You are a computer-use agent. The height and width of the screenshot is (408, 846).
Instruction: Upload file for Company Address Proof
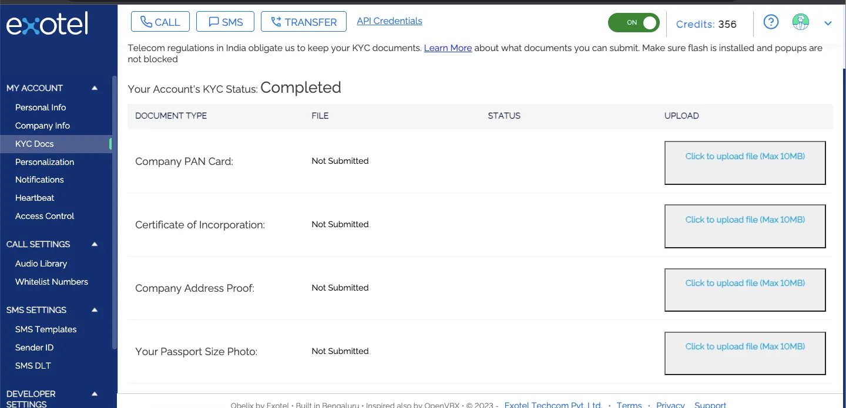point(745,289)
